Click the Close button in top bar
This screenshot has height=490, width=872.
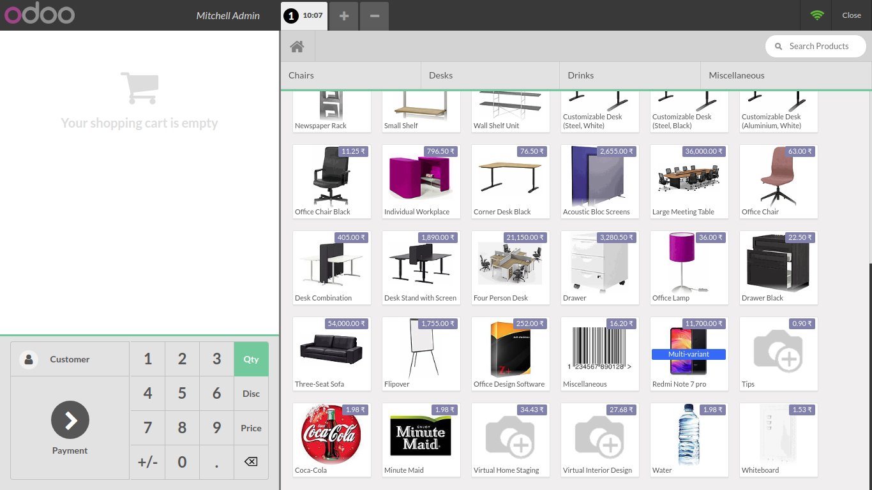point(851,15)
